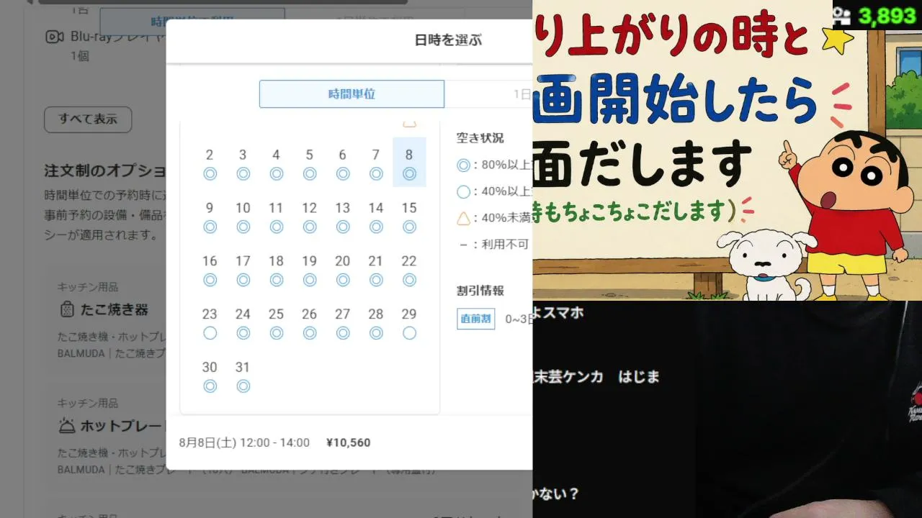The width and height of the screenshot is (922, 518).
Task: Click the たこ焼き器 option title
Action: pyautogui.click(x=114, y=310)
